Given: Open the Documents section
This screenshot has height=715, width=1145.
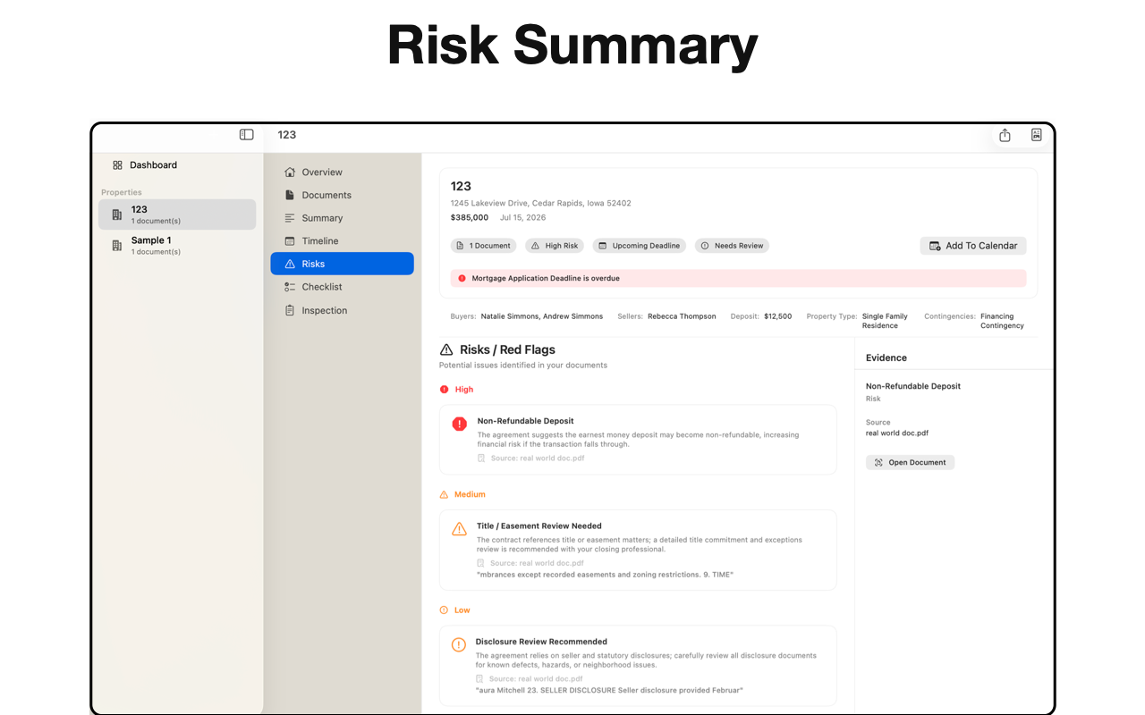Looking at the screenshot, I should (x=342, y=195).
